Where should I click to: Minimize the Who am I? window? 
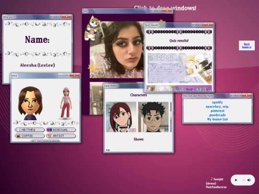click(x=53, y=17)
